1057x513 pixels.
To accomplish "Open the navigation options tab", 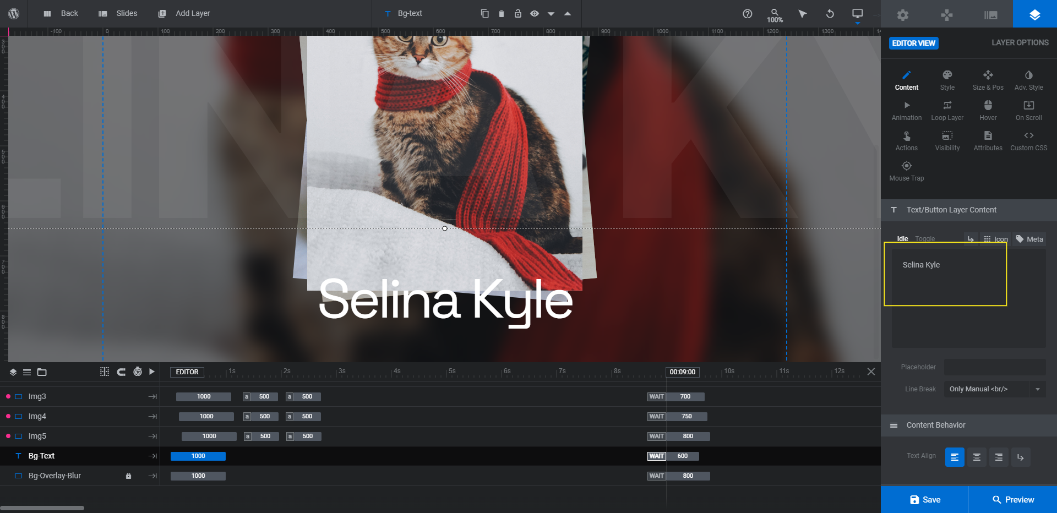I will 947,15.
